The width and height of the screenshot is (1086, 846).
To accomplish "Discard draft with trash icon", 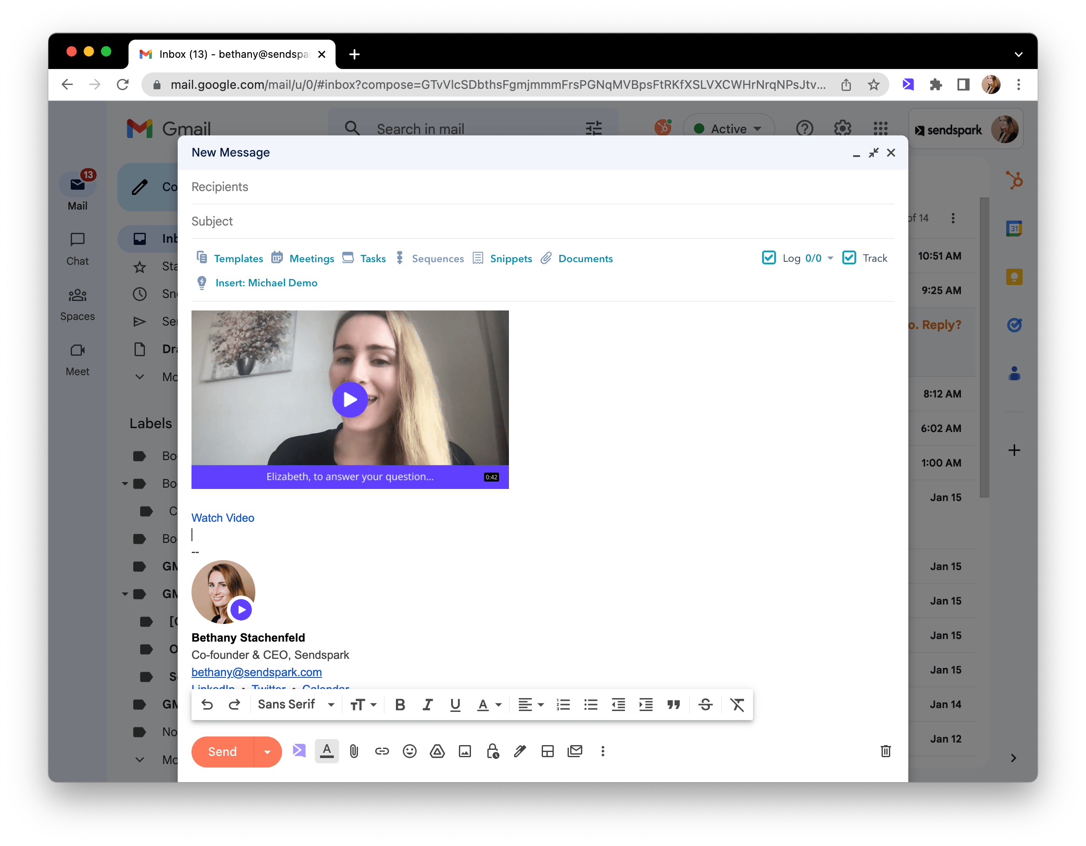I will pyautogui.click(x=885, y=751).
